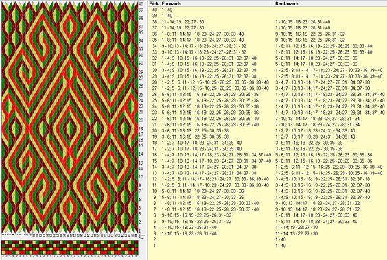Pick bottom-right green threading chart cell
Screen dimensions: 387x260
136,252
